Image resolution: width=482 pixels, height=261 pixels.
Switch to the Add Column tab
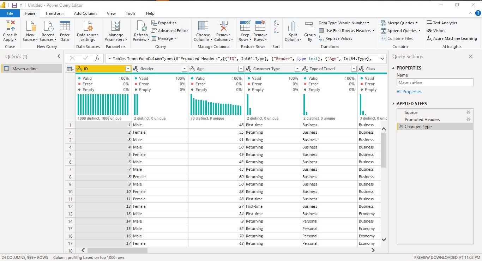85,13
